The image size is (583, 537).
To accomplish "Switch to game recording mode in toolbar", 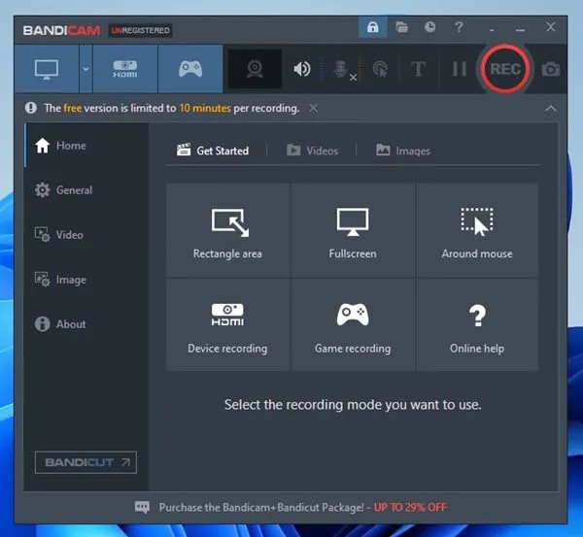I will point(189,69).
